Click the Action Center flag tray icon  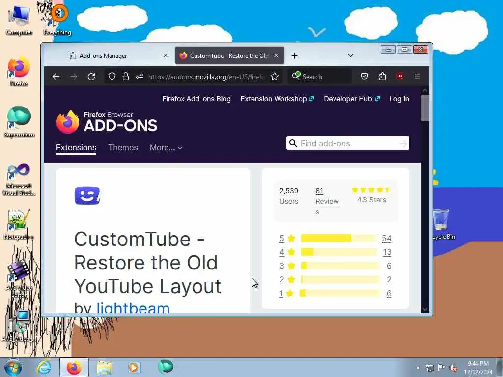pyautogui.click(x=442, y=368)
